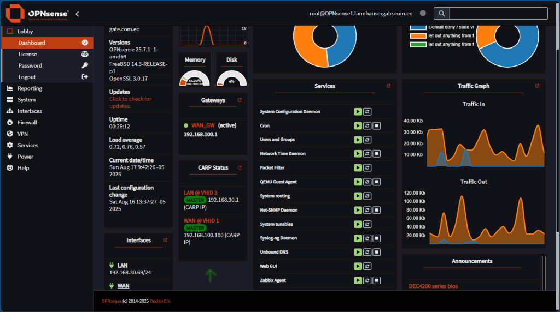Toggle the blue Default deny legend entry

click(418, 27)
